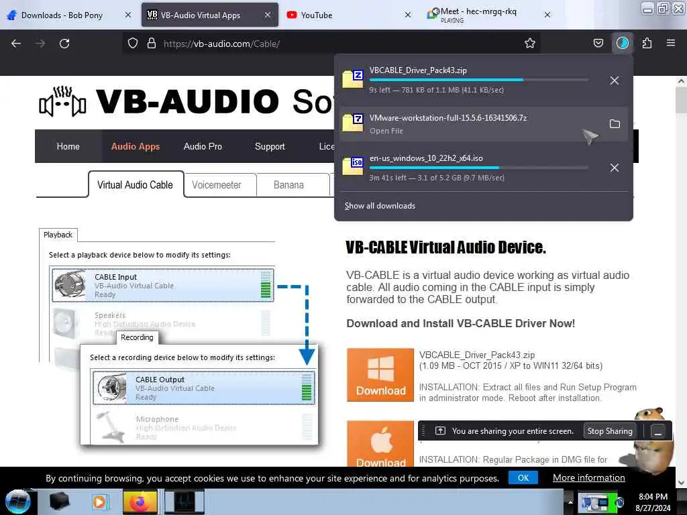This screenshot has width=687, height=515.
Task: Open the Audio Pro menu item
Action: click(203, 146)
